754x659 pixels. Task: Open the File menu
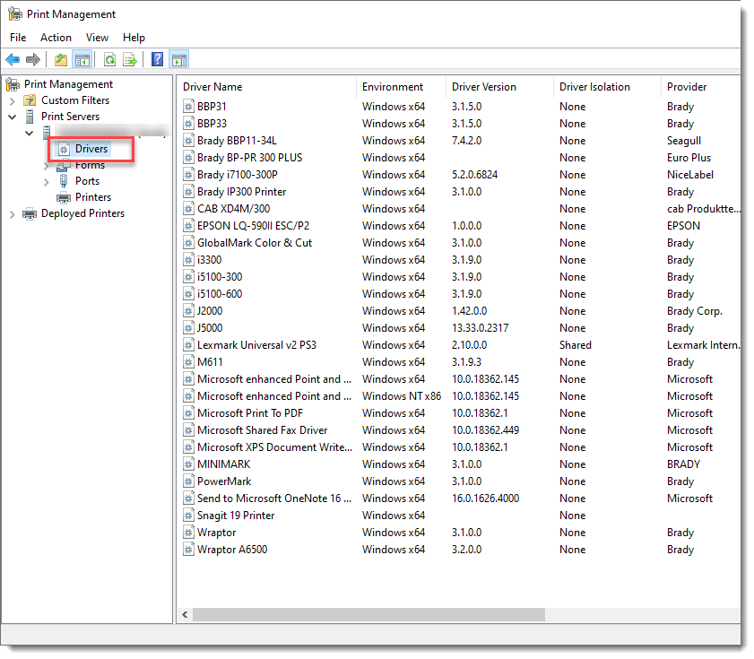[18, 38]
